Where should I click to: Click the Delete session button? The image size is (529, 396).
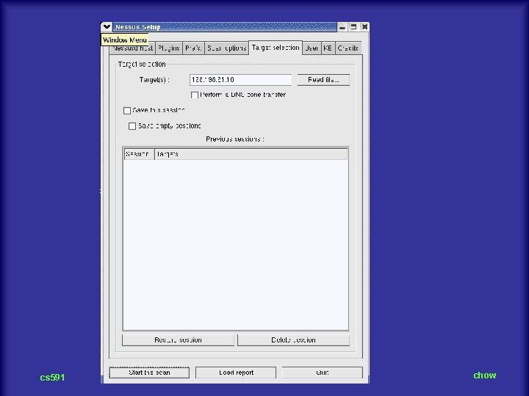[x=293, y=340]
